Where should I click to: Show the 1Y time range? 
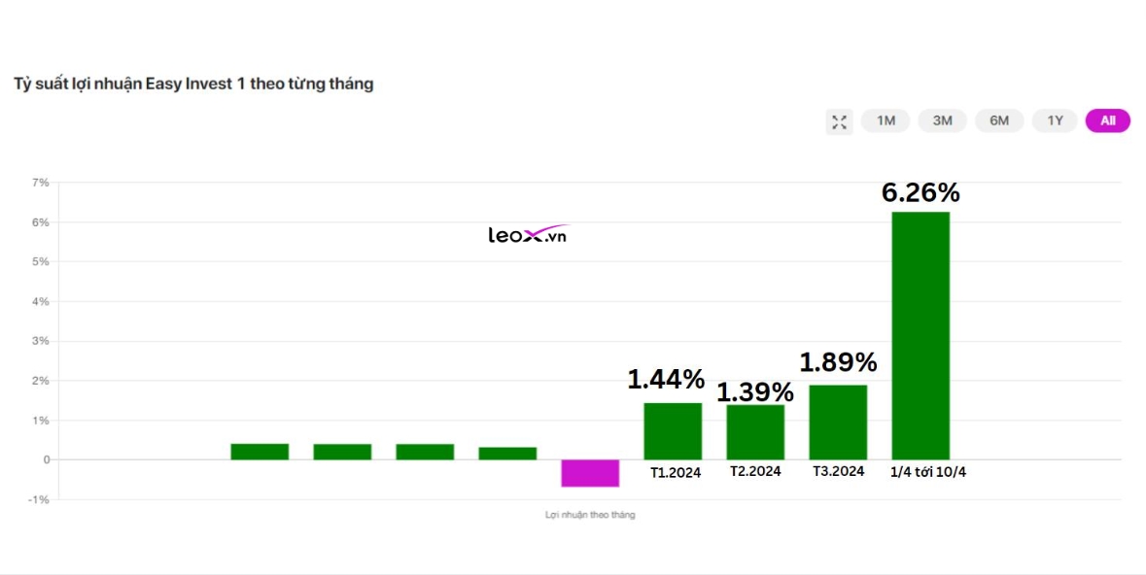pyautogui.click(x=1055, y=120)
